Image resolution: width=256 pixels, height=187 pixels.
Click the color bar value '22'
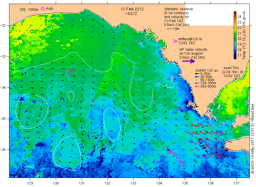(239, 28)
